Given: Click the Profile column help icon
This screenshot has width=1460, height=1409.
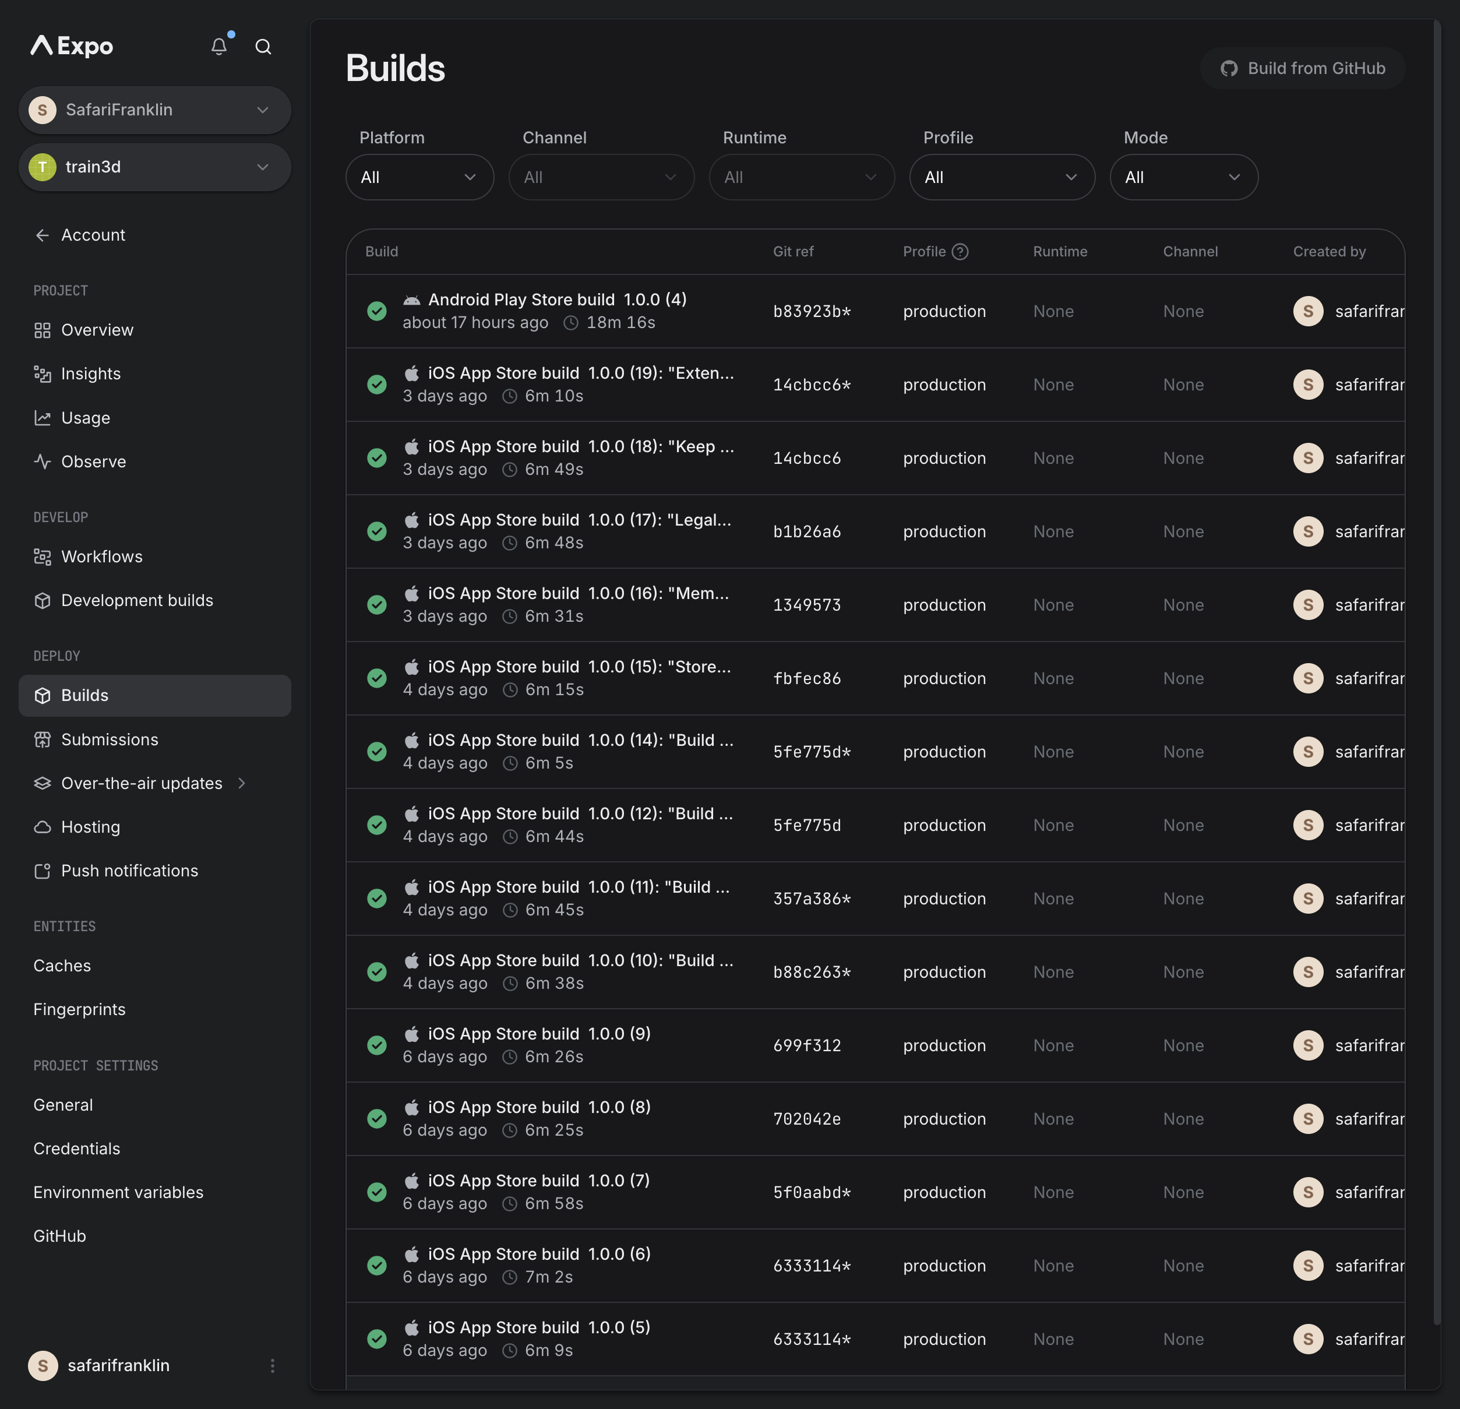Looking at the screenshot, I should pyautogui.click(x=961, y=252).
